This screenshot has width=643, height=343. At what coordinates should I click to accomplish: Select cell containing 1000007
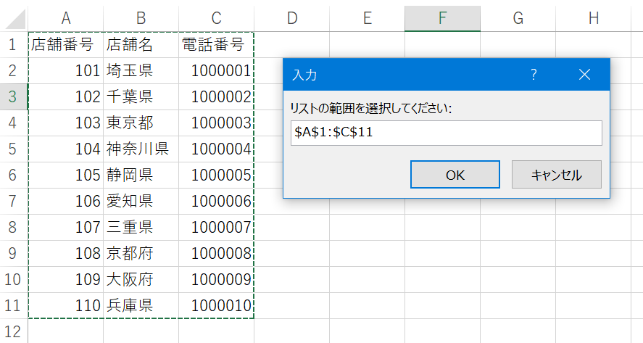tap(217, 227)
